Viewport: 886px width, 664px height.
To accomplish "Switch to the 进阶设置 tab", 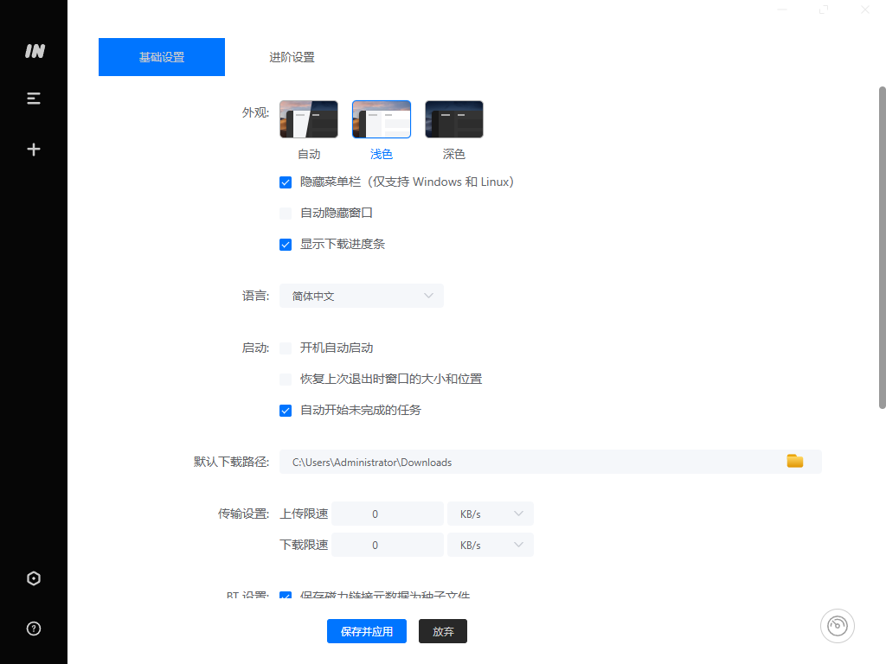I will 291,56.
